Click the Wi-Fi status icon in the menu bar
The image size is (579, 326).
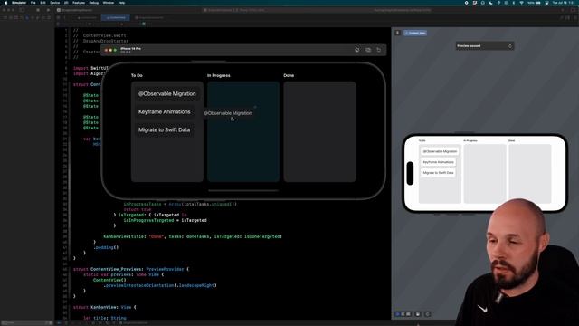(521, 3)
